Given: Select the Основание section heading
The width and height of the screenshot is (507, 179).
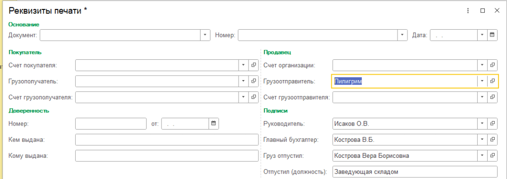Looking at the screenshot, I should click(x=24, y=24).
